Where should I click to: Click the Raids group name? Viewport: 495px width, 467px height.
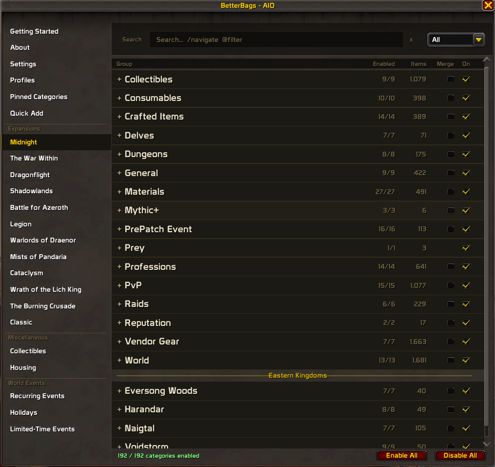pos(137,304)
